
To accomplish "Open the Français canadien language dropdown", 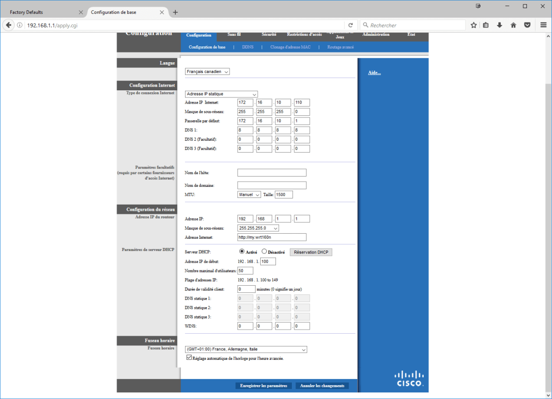I will click(208, 72).
